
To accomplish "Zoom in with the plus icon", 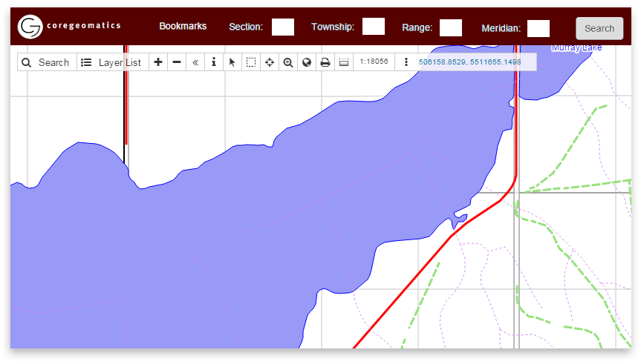I will click(158, 62).
